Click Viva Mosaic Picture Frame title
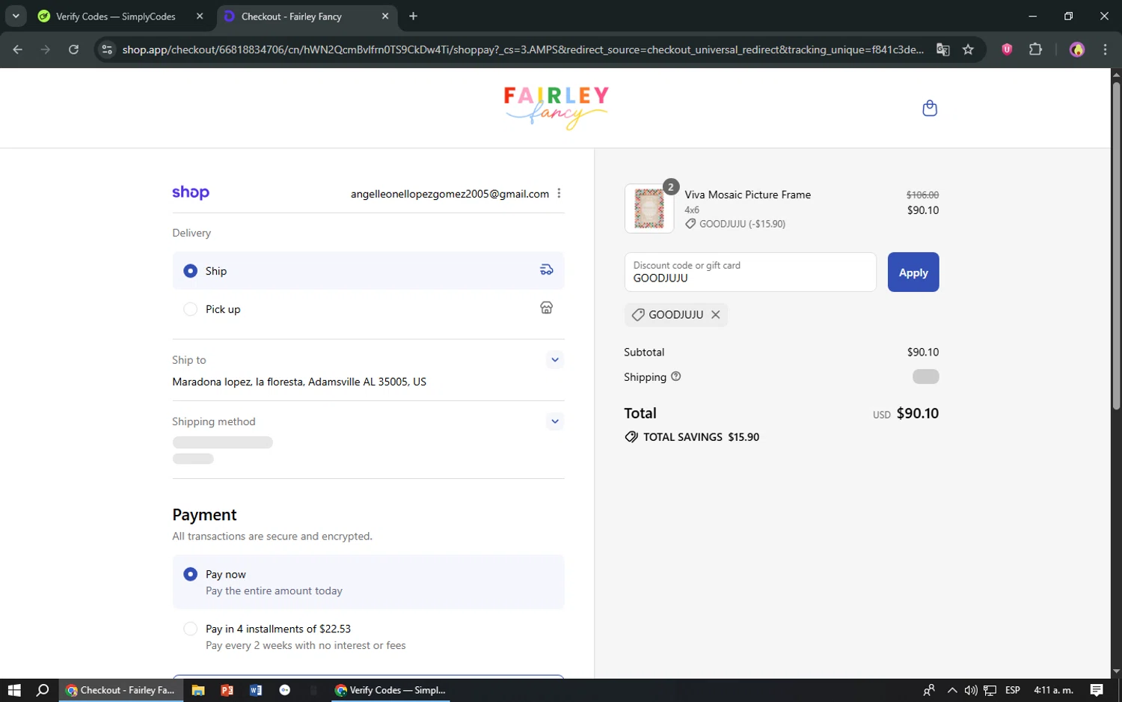 [747, 195]
